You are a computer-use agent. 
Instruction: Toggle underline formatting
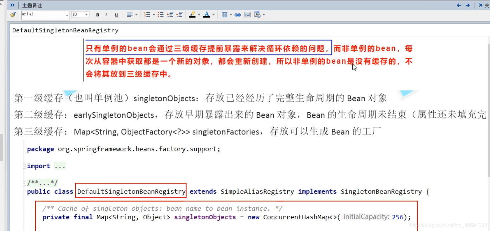pyautogui.click(x=116, y=15)
